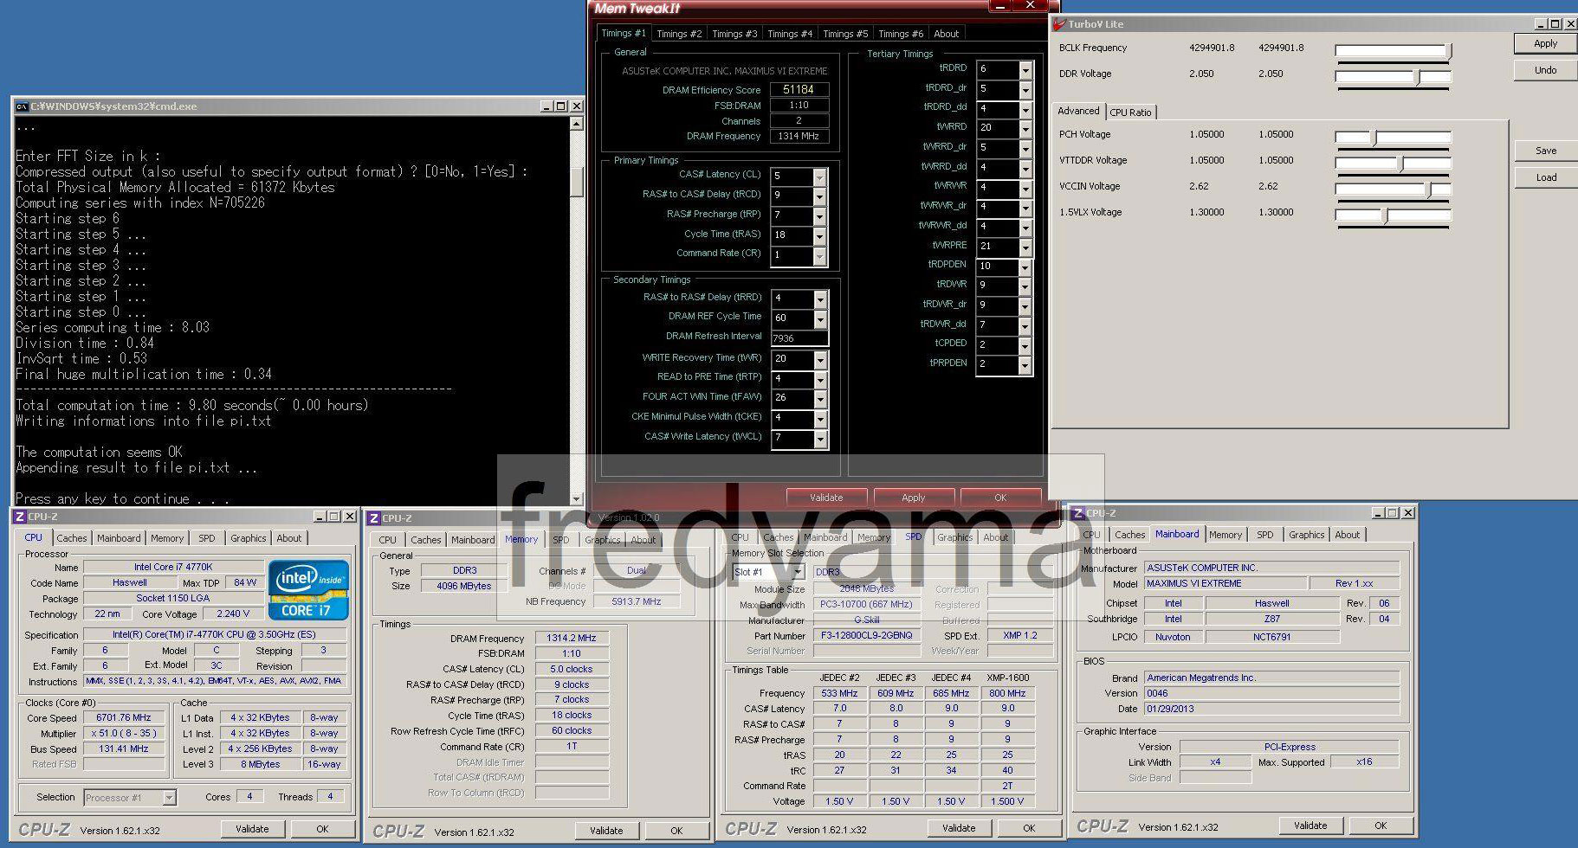Open the RAS# to RAS# Delay (tRRD) dropdown
The image size is (1578, 848).
click(819, 299)
